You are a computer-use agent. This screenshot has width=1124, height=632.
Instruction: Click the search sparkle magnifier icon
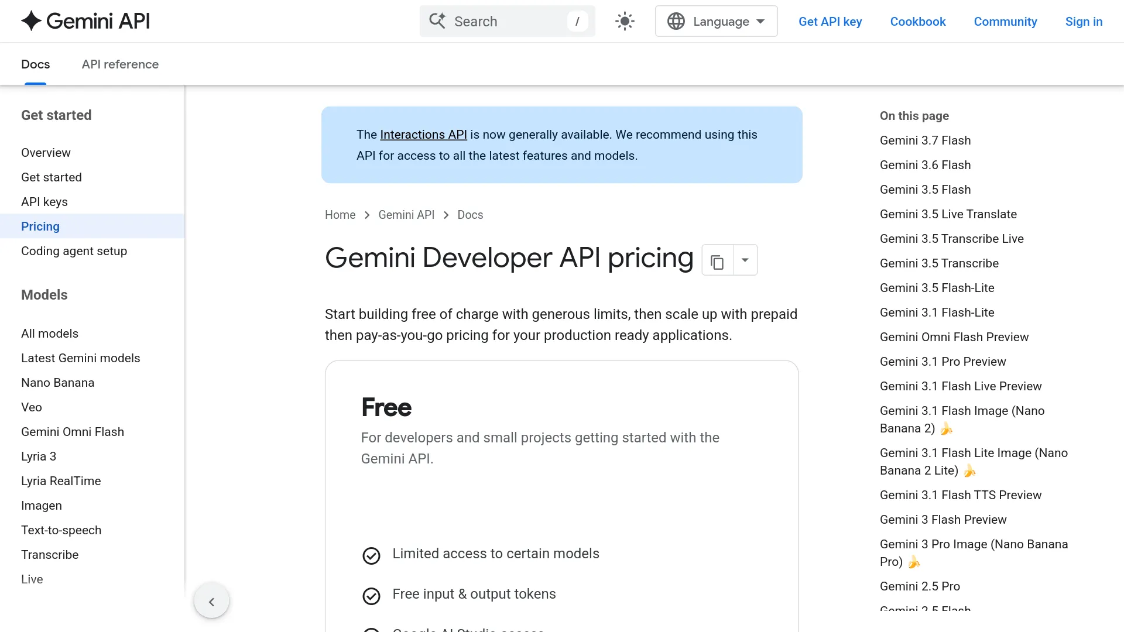pos(437,21)
